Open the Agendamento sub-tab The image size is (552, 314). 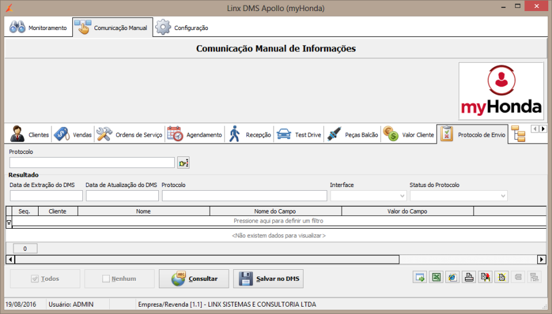(x=194, y=134)
